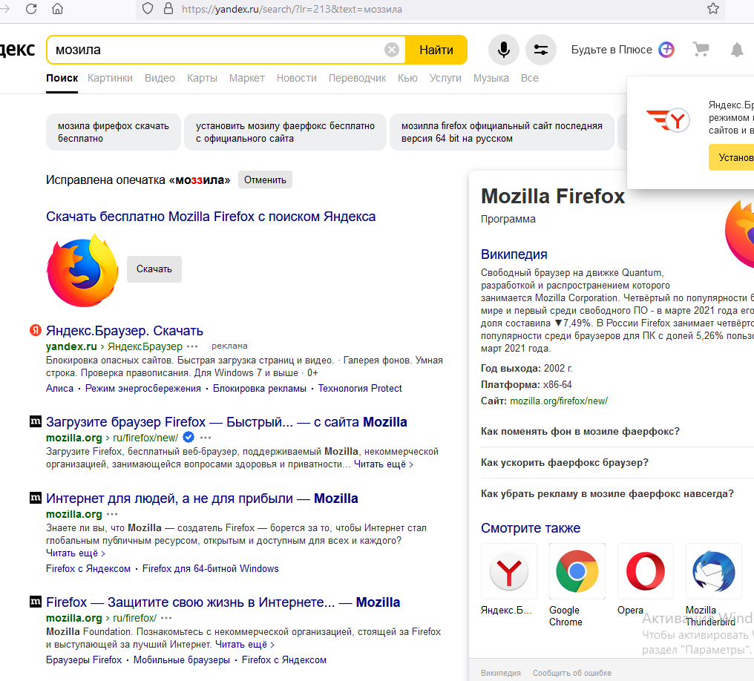Expand question Как убрать рекламу в мозиле
This screenshot has width=754, height=681.
coord(607,493)
